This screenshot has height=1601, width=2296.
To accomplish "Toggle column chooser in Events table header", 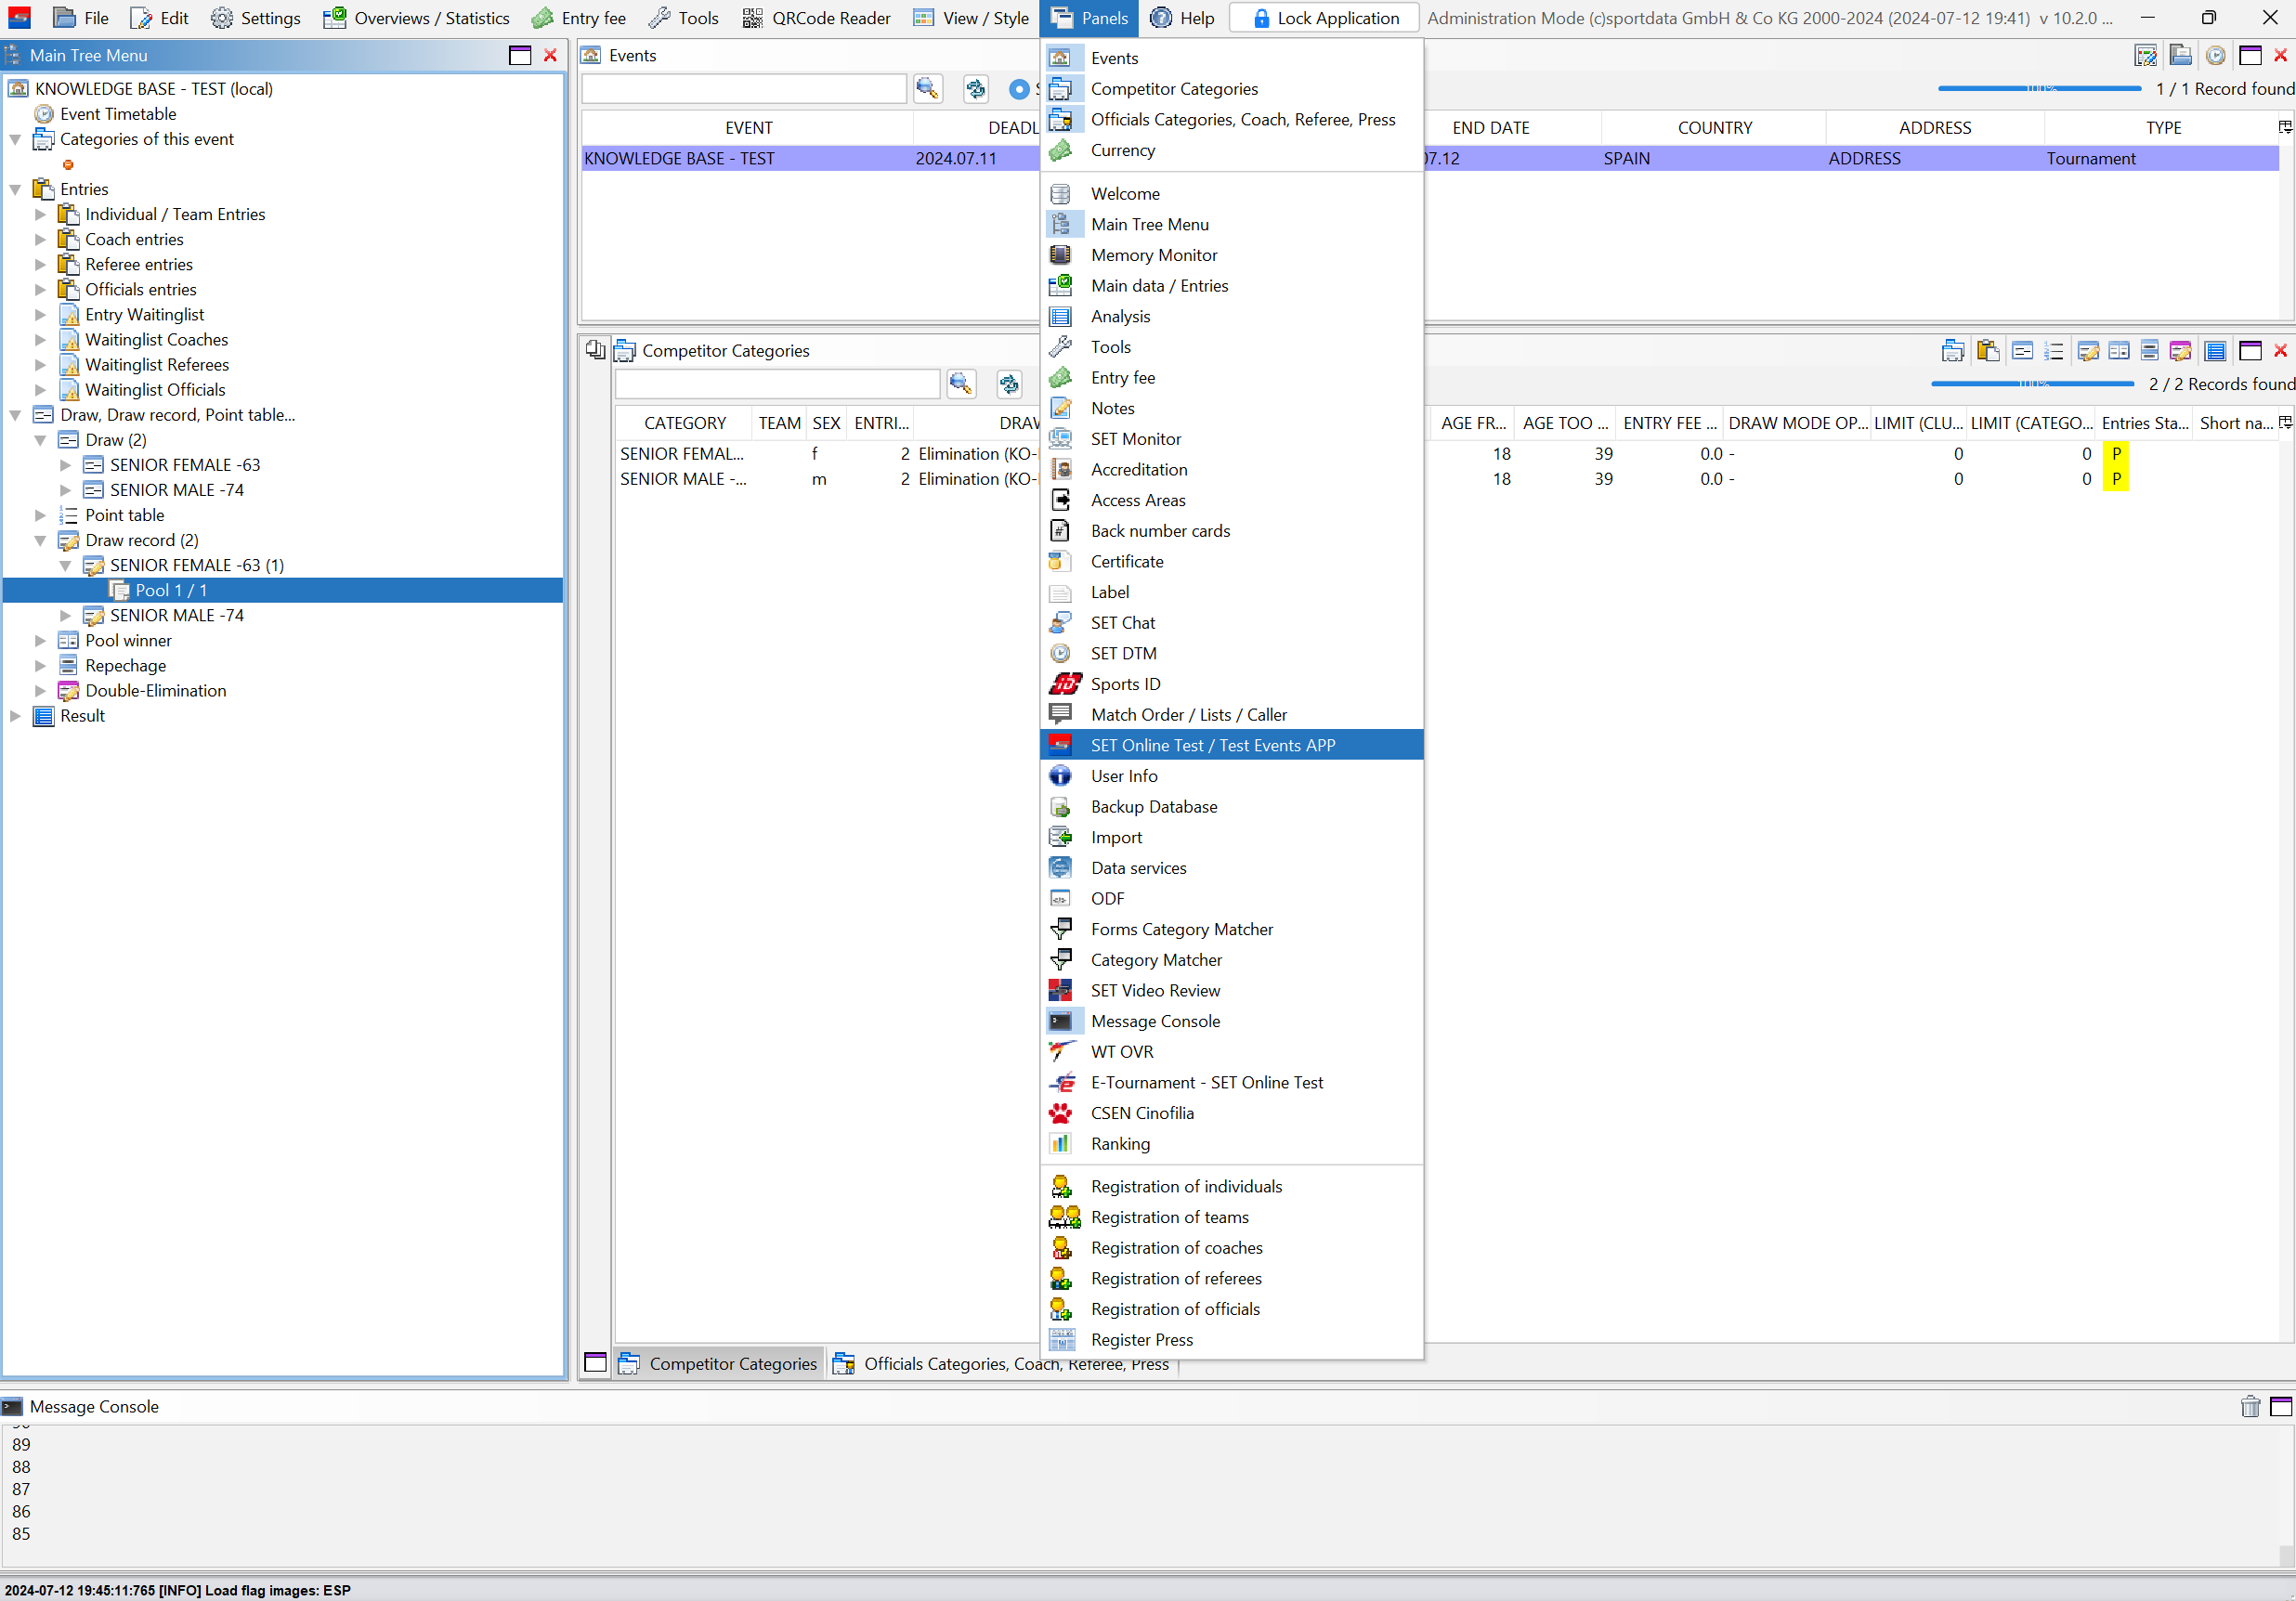I will [2284, 127].
